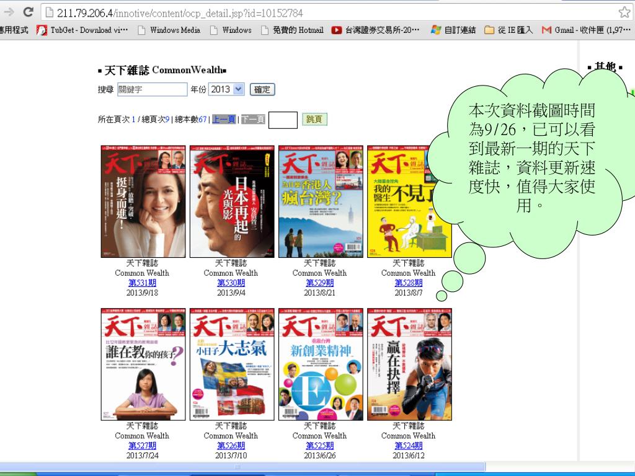
Task: Open the 第525期 issue link
Action: click(319, 445)
